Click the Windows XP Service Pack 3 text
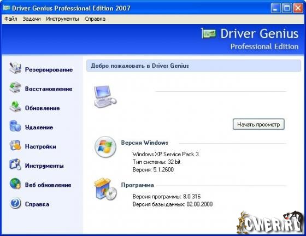Image resolution: width=306 pixels, height=236 pixels. pos(166,154)
